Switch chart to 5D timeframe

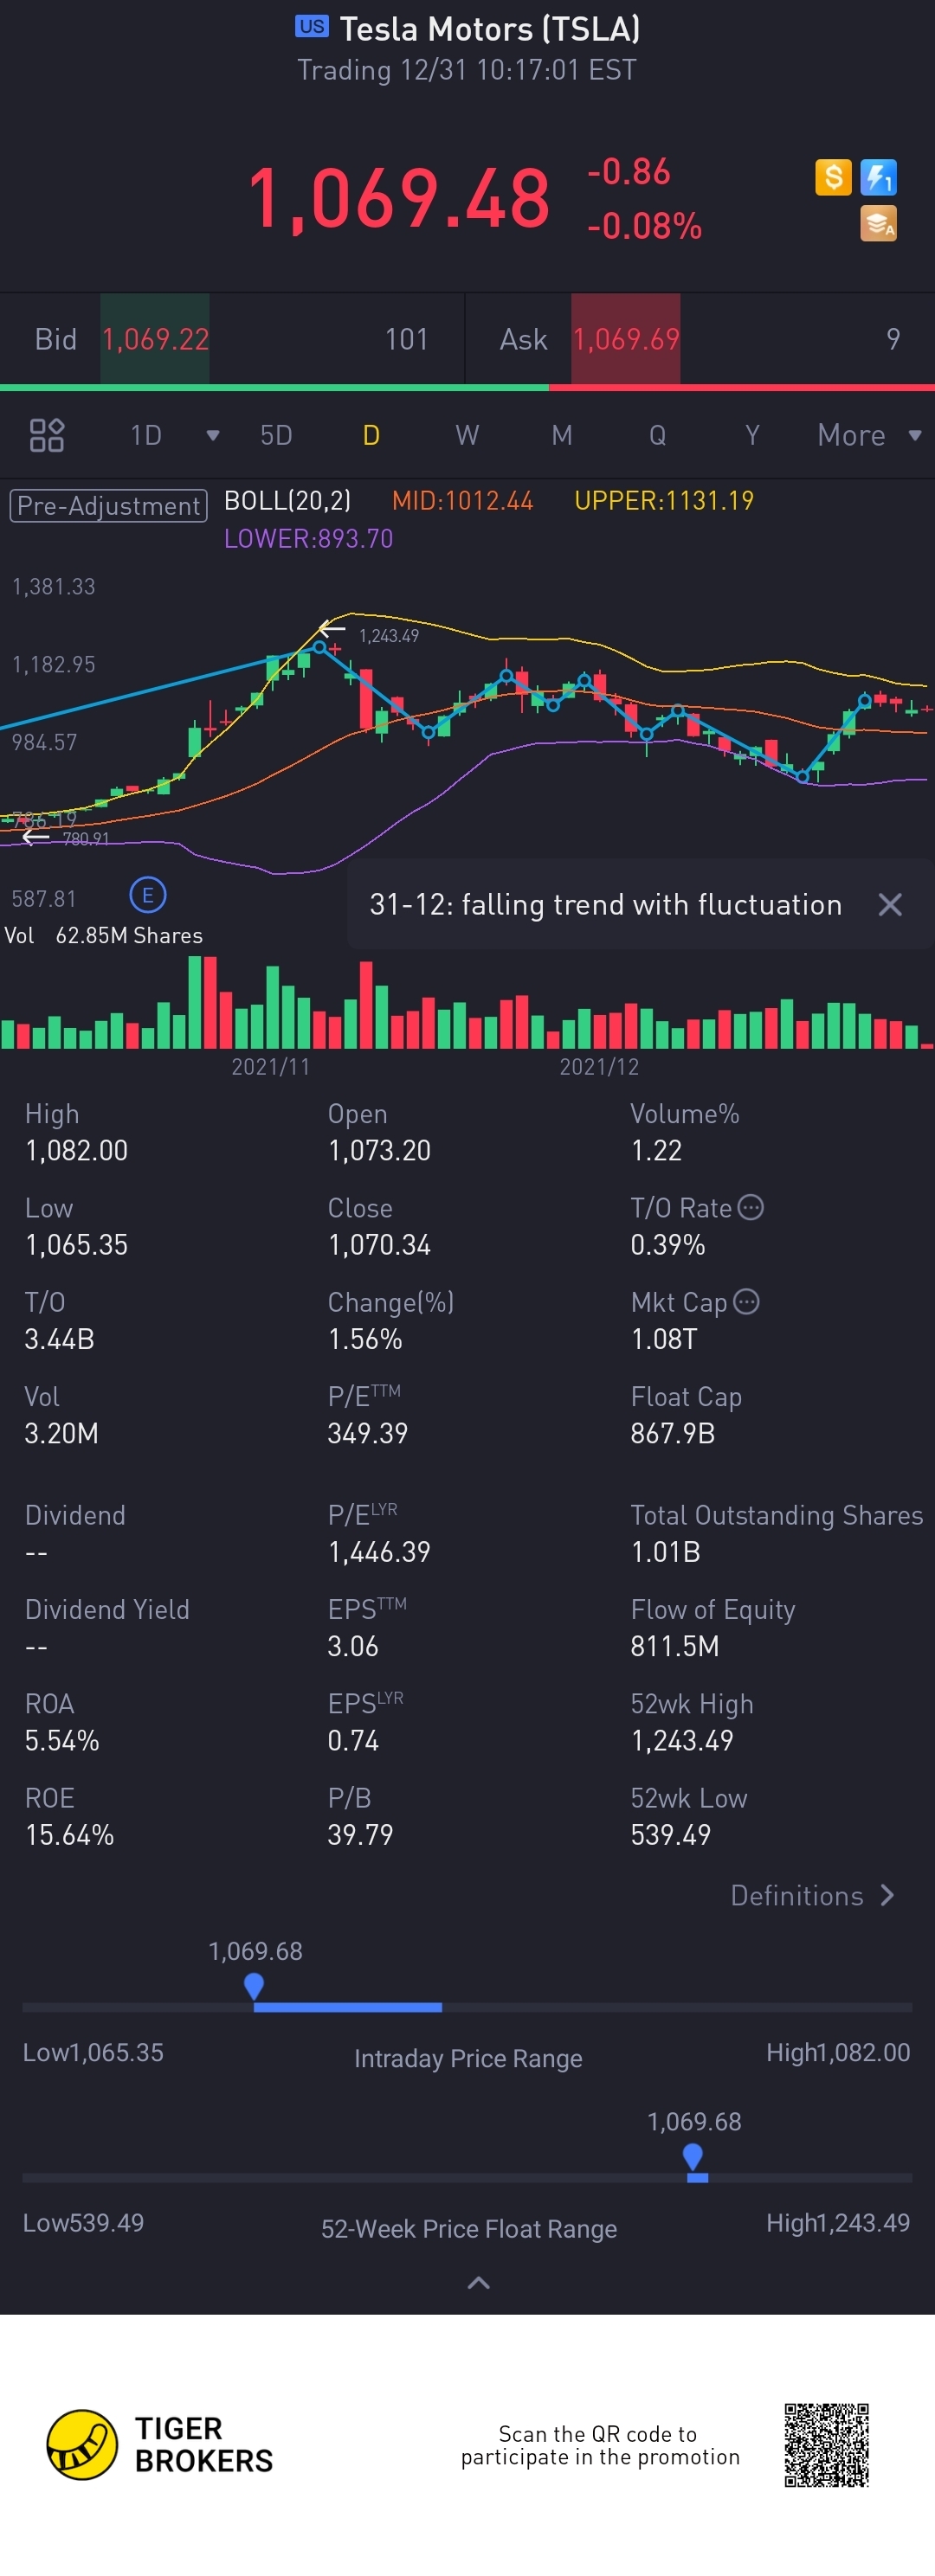point(276,435)
